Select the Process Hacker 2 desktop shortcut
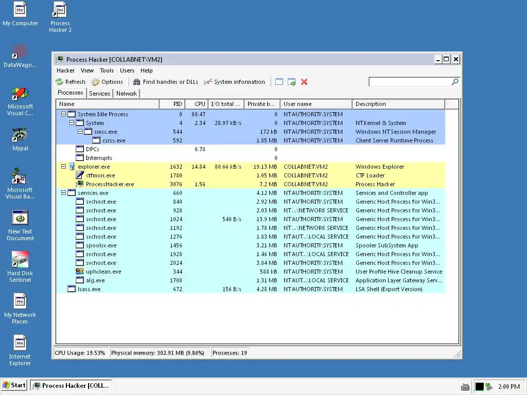This screenshot has height=395, width=527. coord(60,17)
